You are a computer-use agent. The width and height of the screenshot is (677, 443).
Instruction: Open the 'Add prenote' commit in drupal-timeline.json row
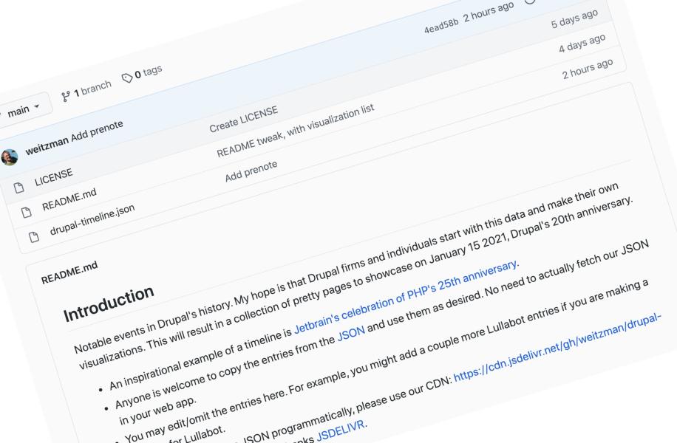(251, 171)
